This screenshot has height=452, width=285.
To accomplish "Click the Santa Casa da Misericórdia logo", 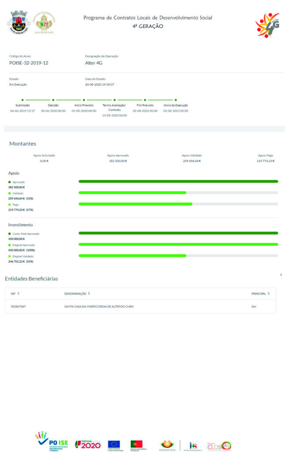I will (x=45, y=22).
